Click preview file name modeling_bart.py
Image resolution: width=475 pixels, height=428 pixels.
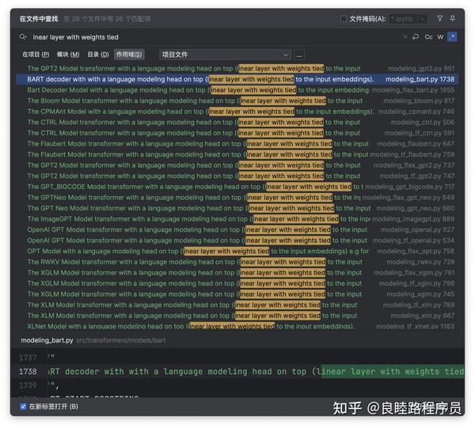click(47, 340)
